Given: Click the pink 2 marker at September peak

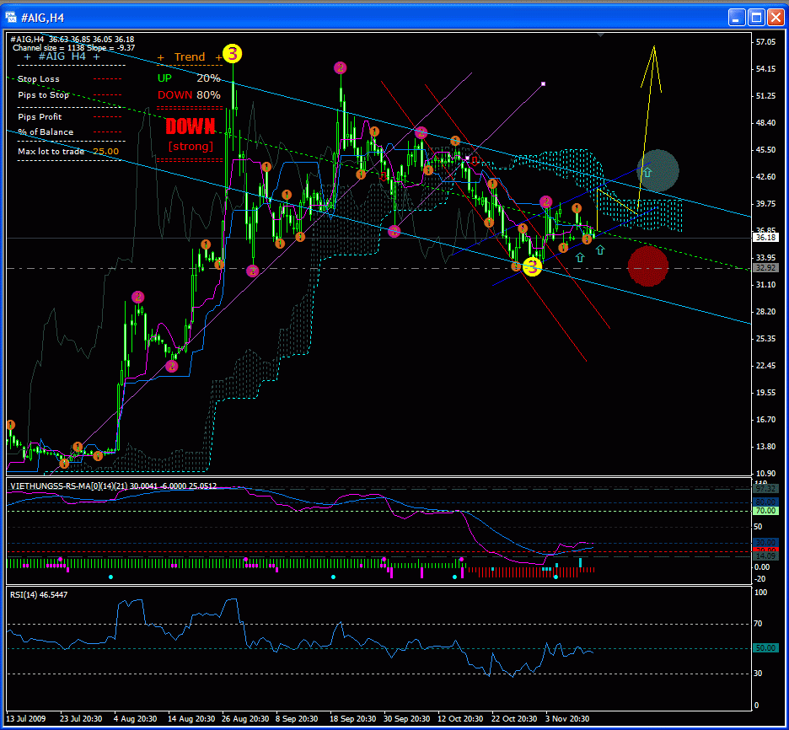Looking at the screenshot, I should 340,67.
